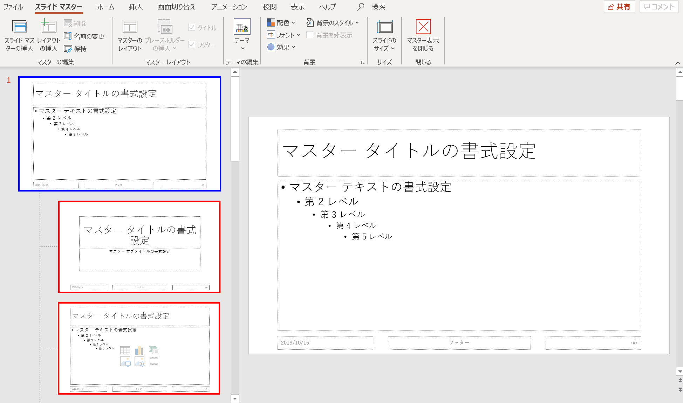
Task: Toggle the Footers (フッター) checkbox
Action: click(192, 44)
